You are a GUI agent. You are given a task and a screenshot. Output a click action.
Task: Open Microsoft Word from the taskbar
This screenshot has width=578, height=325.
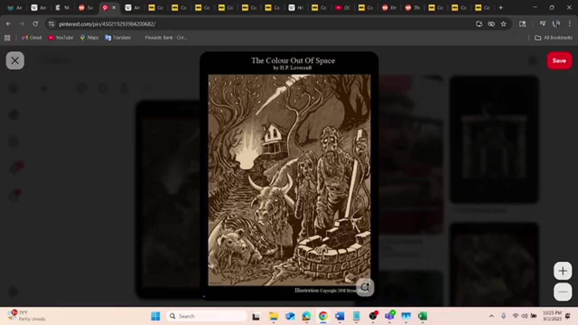coord(340,316)
